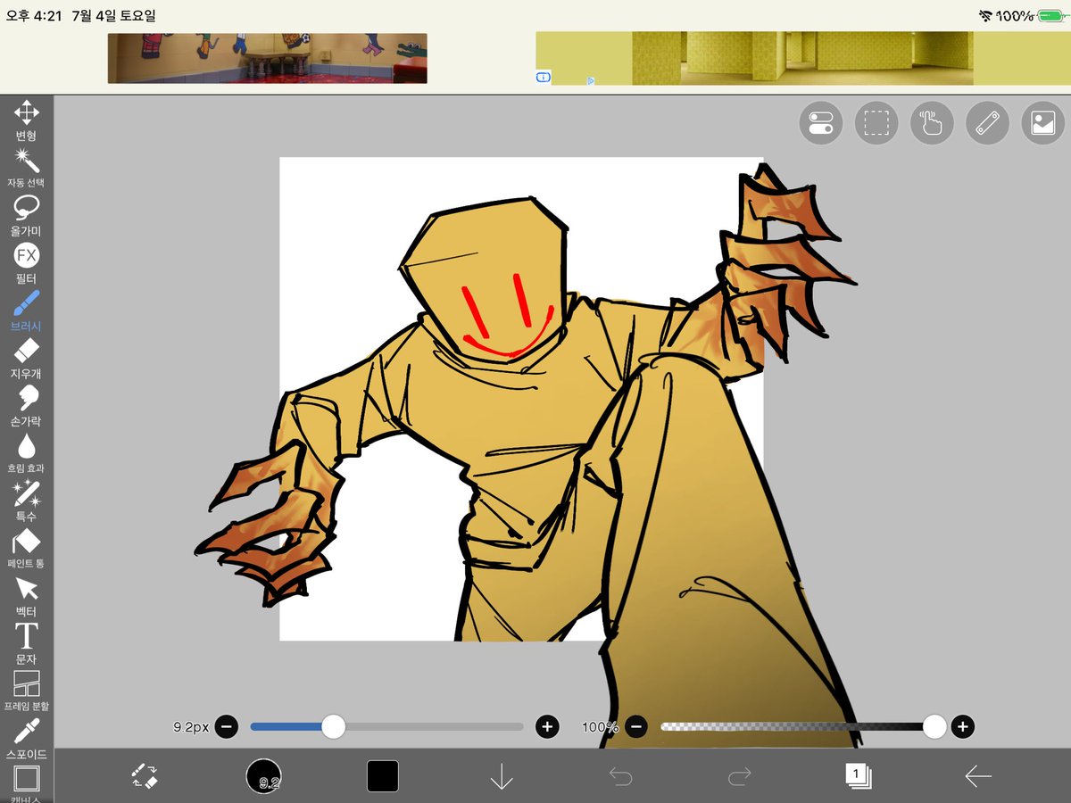Screen dimensions: 1071x803
Task: Click the brush thickness slider handle
Action: 333,727
